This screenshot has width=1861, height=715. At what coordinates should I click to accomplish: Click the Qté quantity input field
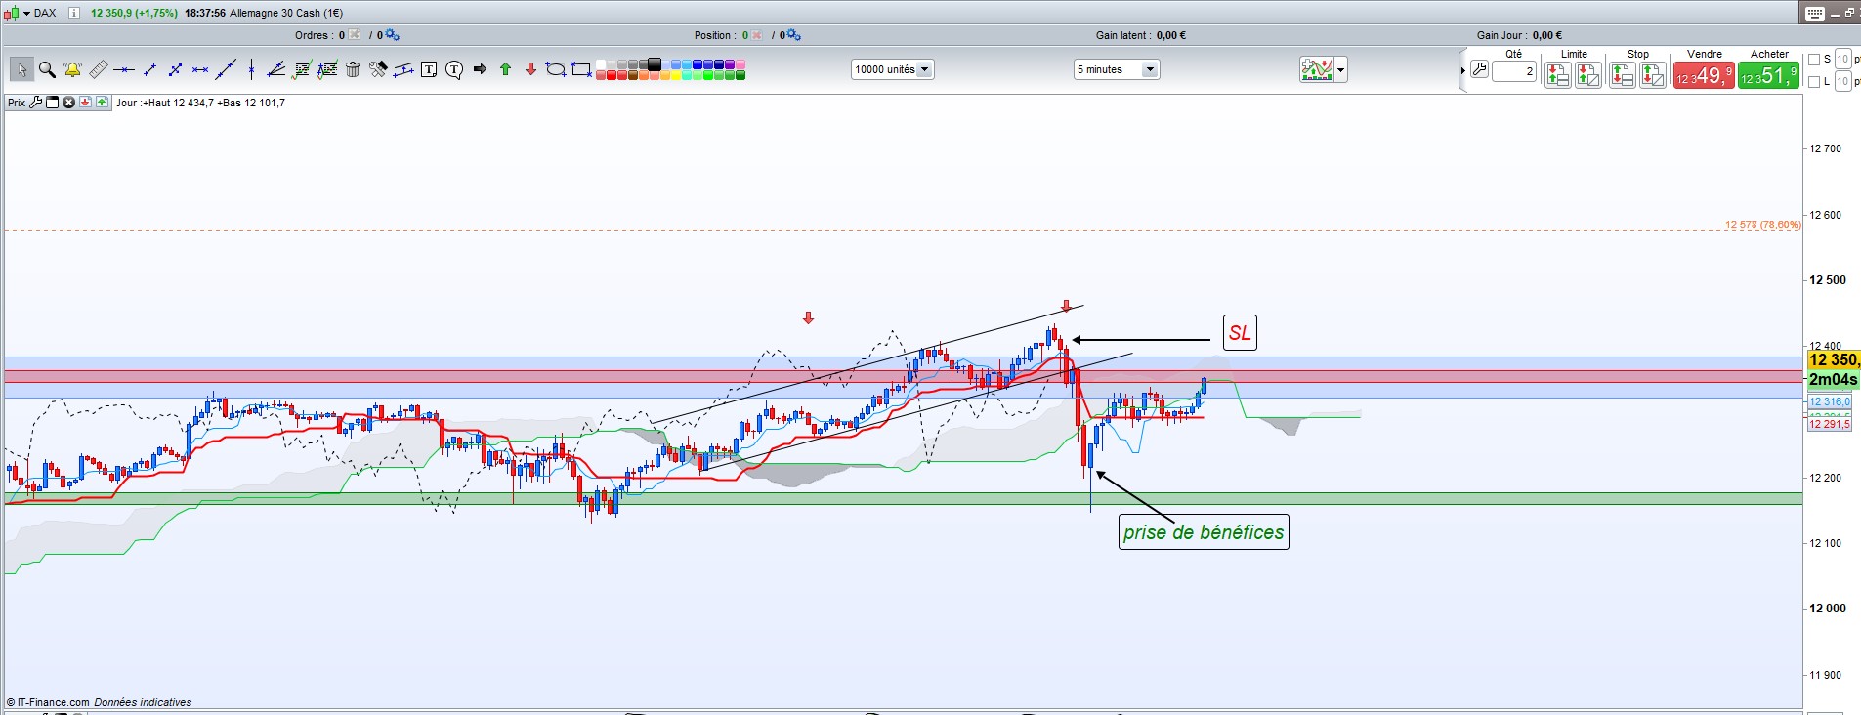[x=1514, y=71]
